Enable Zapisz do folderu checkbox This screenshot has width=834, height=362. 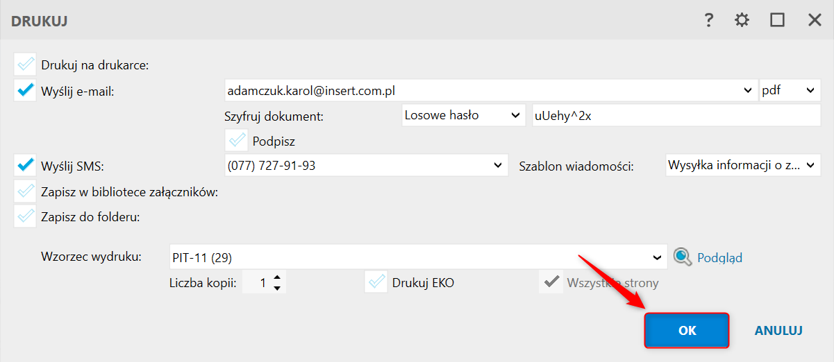pyautogui.click(x=26, y=216)
